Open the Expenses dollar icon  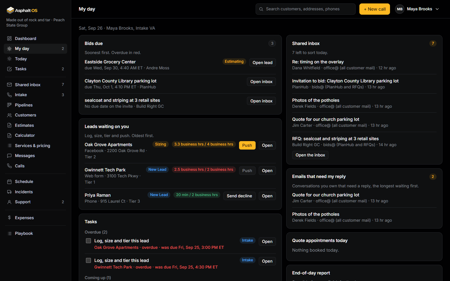(9, 218)
